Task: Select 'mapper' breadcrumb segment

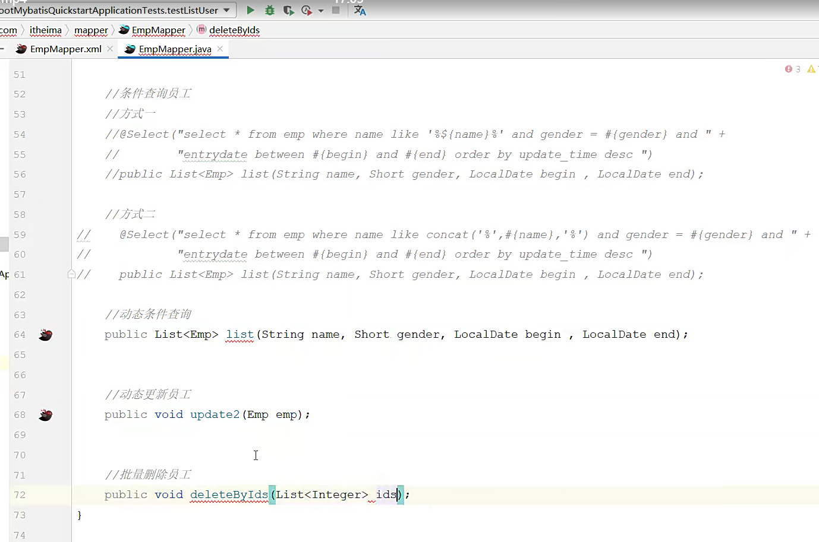Action: point(91,30)
